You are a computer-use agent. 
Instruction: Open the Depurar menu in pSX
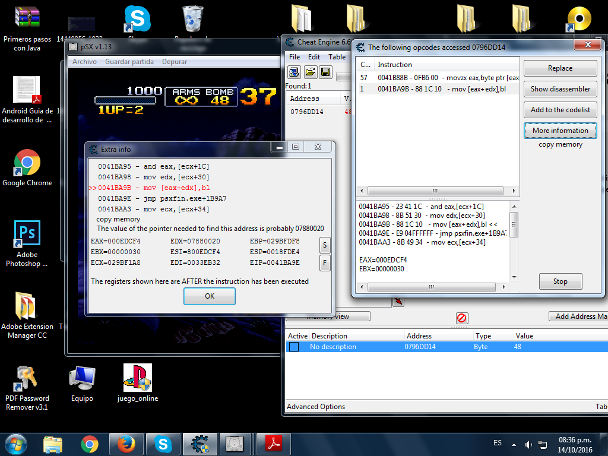(174, 62)
